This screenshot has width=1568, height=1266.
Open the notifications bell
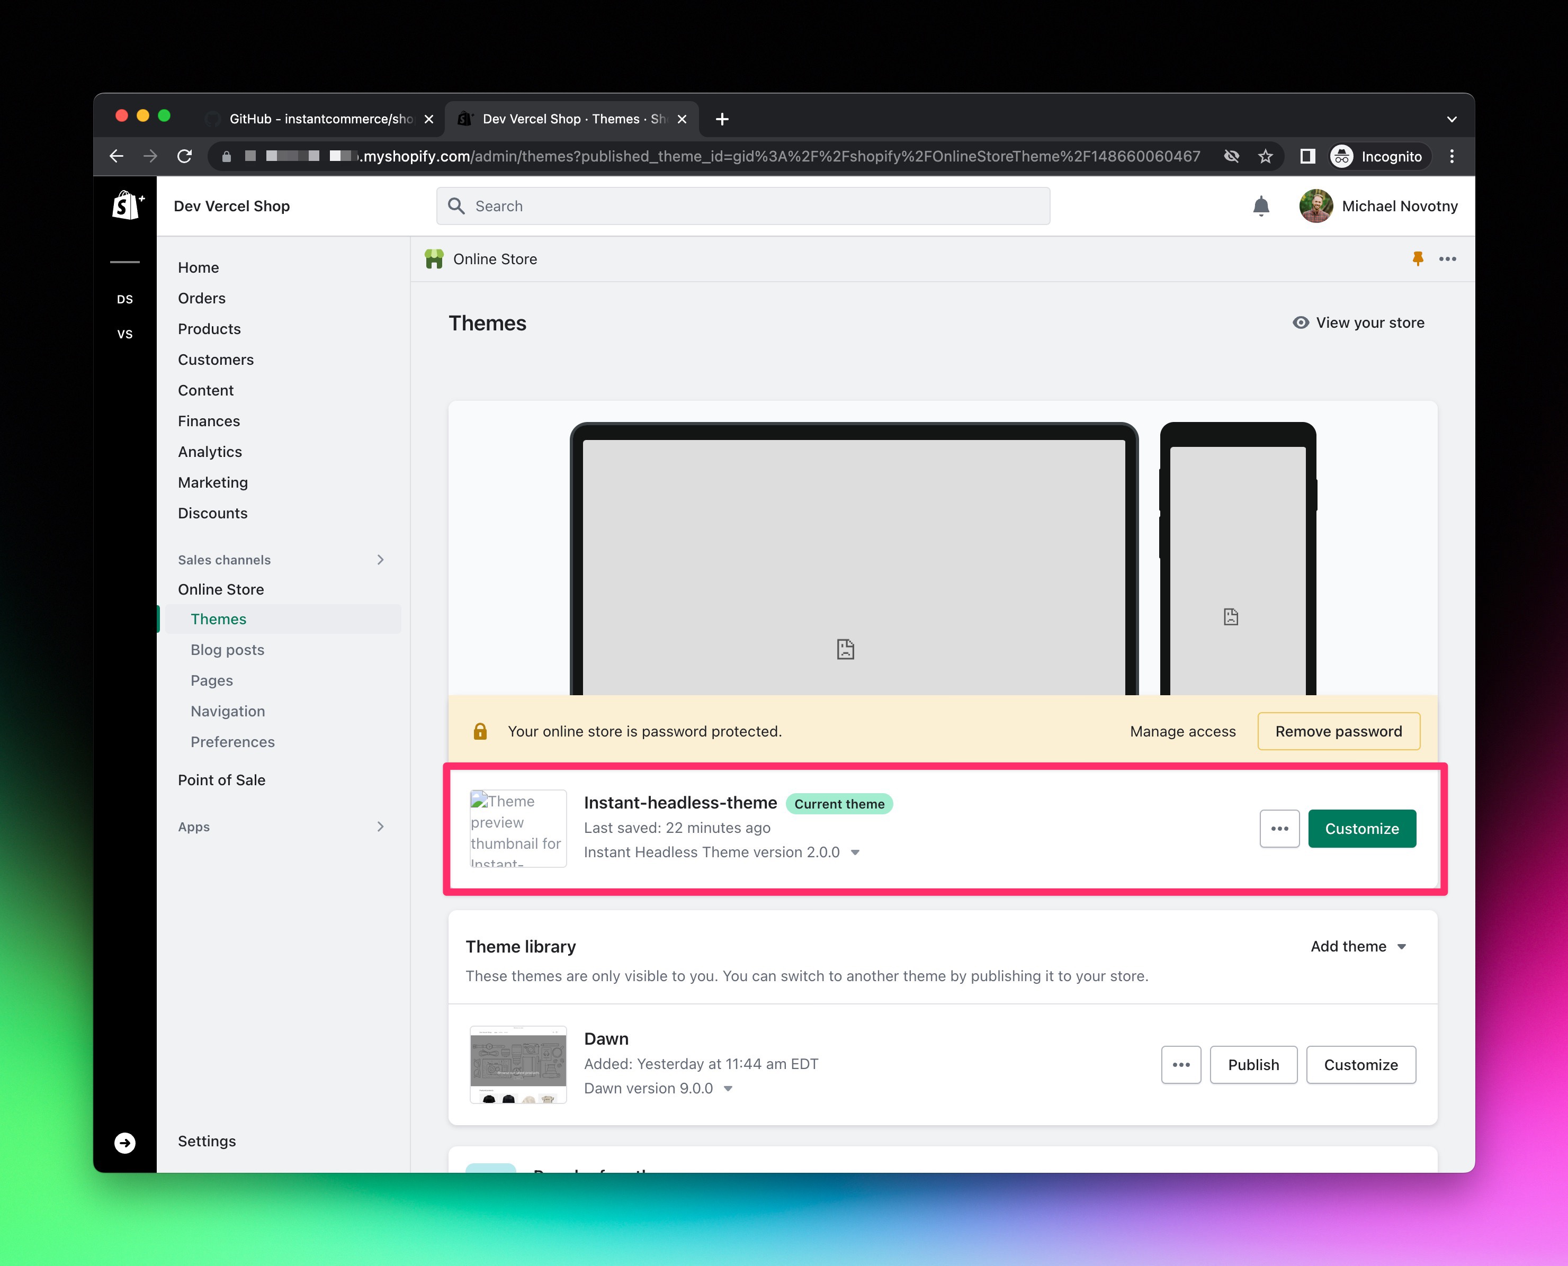point(1261,206)
